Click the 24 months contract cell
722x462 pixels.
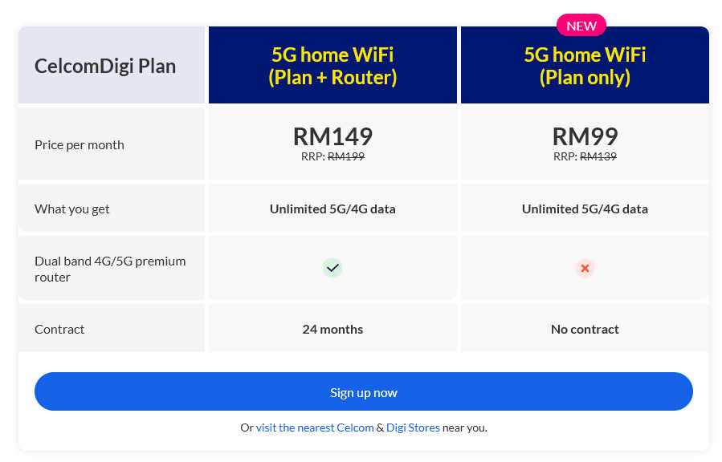click(x=332, y=329)
